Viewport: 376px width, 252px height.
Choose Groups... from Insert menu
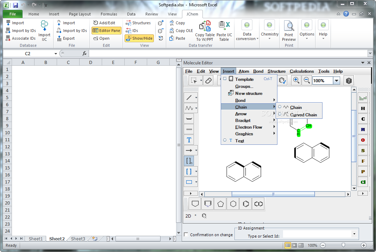249,86
